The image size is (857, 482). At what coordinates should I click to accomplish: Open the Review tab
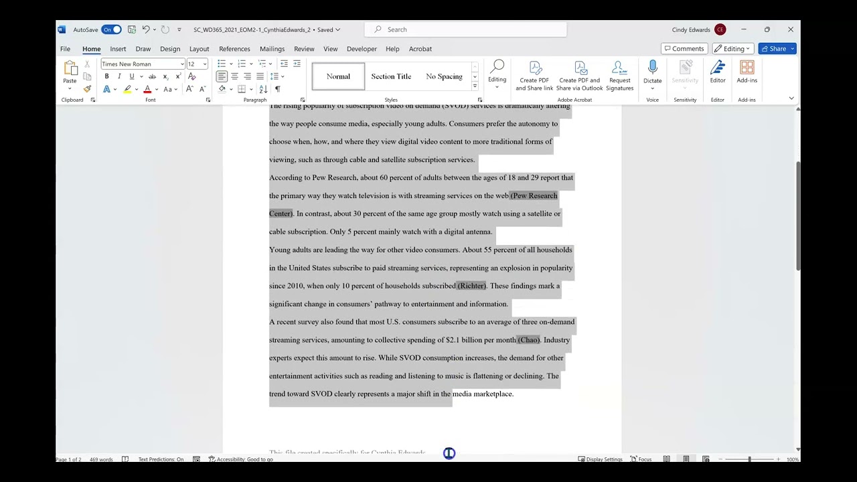pyautogui.click(x=304, y=49)
